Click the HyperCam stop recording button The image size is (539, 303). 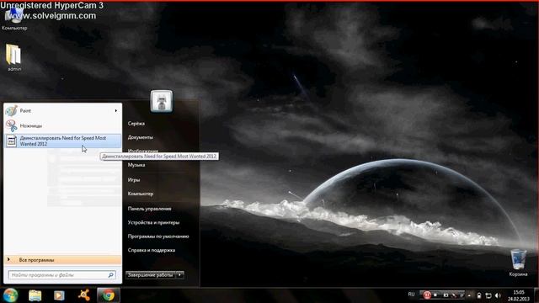coord(435,295)
